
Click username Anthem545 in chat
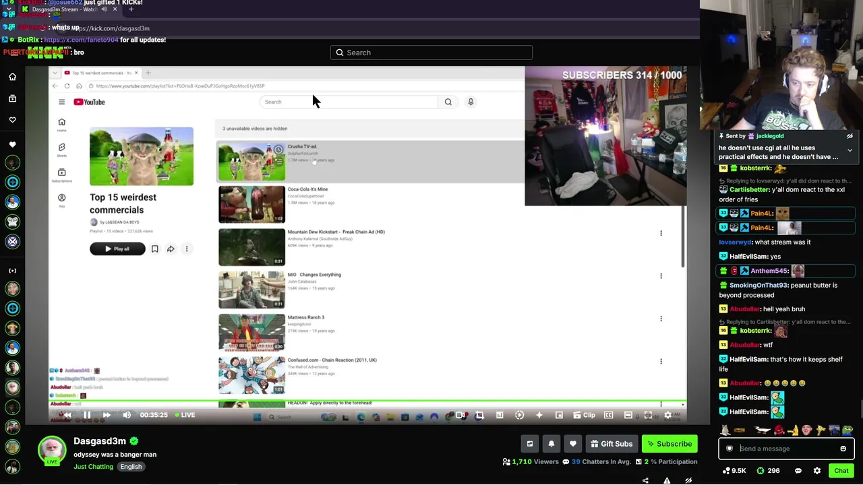(x=769, y=271)
